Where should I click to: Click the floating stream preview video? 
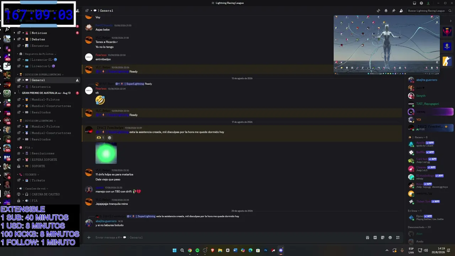387,45
